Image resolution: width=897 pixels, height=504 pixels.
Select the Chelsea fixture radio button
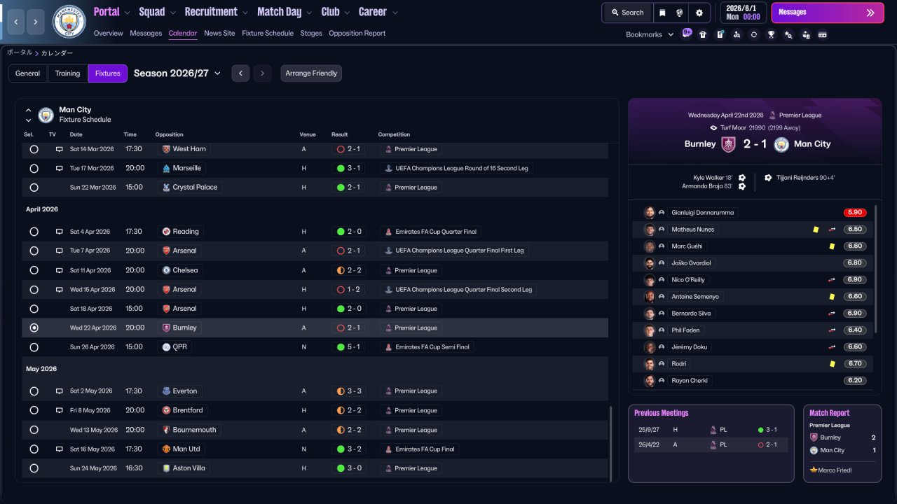click(34, 270)
